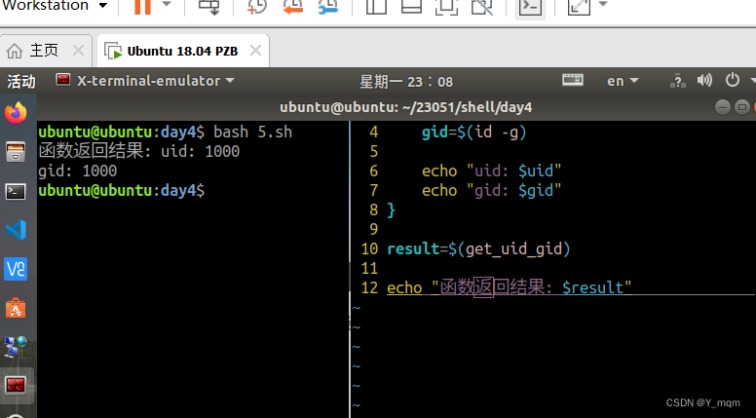Screen dimensions: 756x418
Task: Click line number 9 in vim
Action: [374, 229]
